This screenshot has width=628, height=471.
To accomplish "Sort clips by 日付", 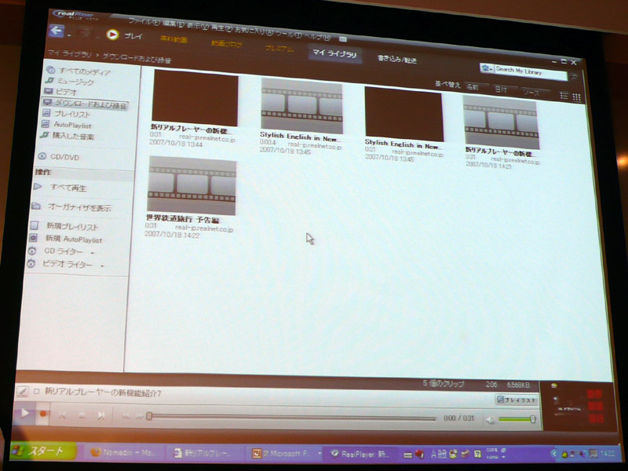I will click(x=502, y=89).
